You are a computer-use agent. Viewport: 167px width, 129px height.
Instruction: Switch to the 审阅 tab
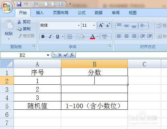(116, 13)
